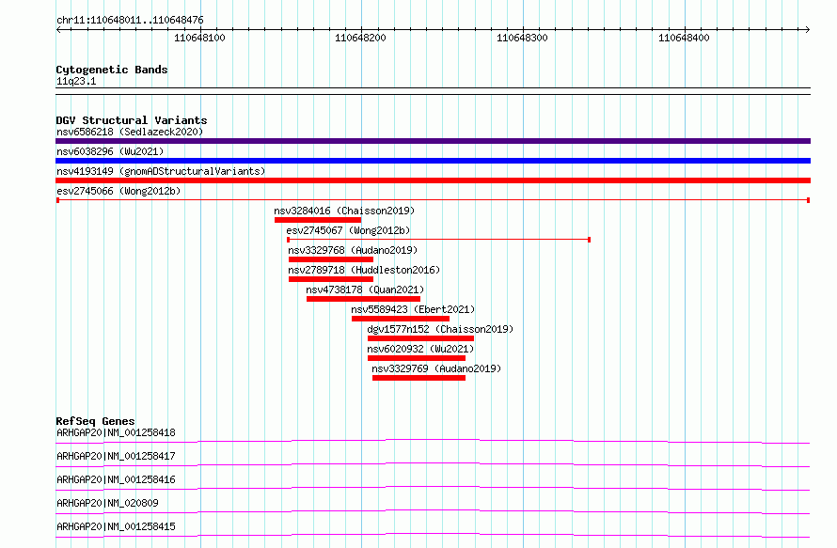This screenshot has height=548, width=837.
Task: Open gene ARHGAP20|NM_001258415 label
Action: tap(116, 526)
